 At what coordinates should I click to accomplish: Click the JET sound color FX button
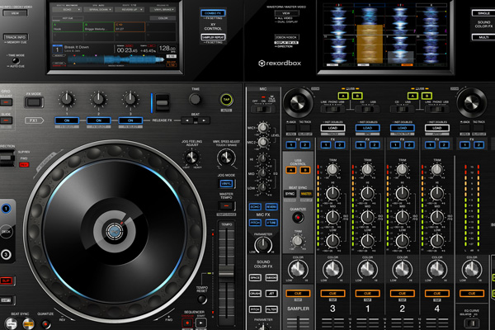(271, 294)
